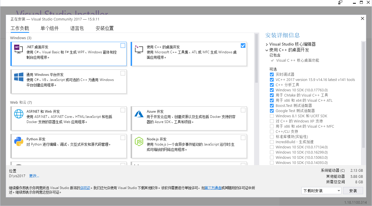Click the Node.js 开发 icon
Viewport: 372px width, 206px height.
pyautogui.click(x=139, y=141)
